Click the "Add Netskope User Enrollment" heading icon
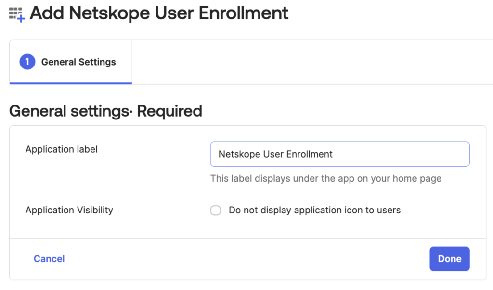This screenshot has height=290, width=493. (16, 13)
